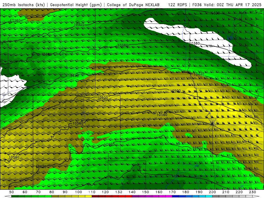Select the 'Valid: 00Z THU APR 17 2025' text

click(x=233, y=5)
